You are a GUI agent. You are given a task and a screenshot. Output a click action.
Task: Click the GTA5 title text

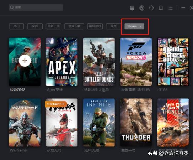coord(163,89)
